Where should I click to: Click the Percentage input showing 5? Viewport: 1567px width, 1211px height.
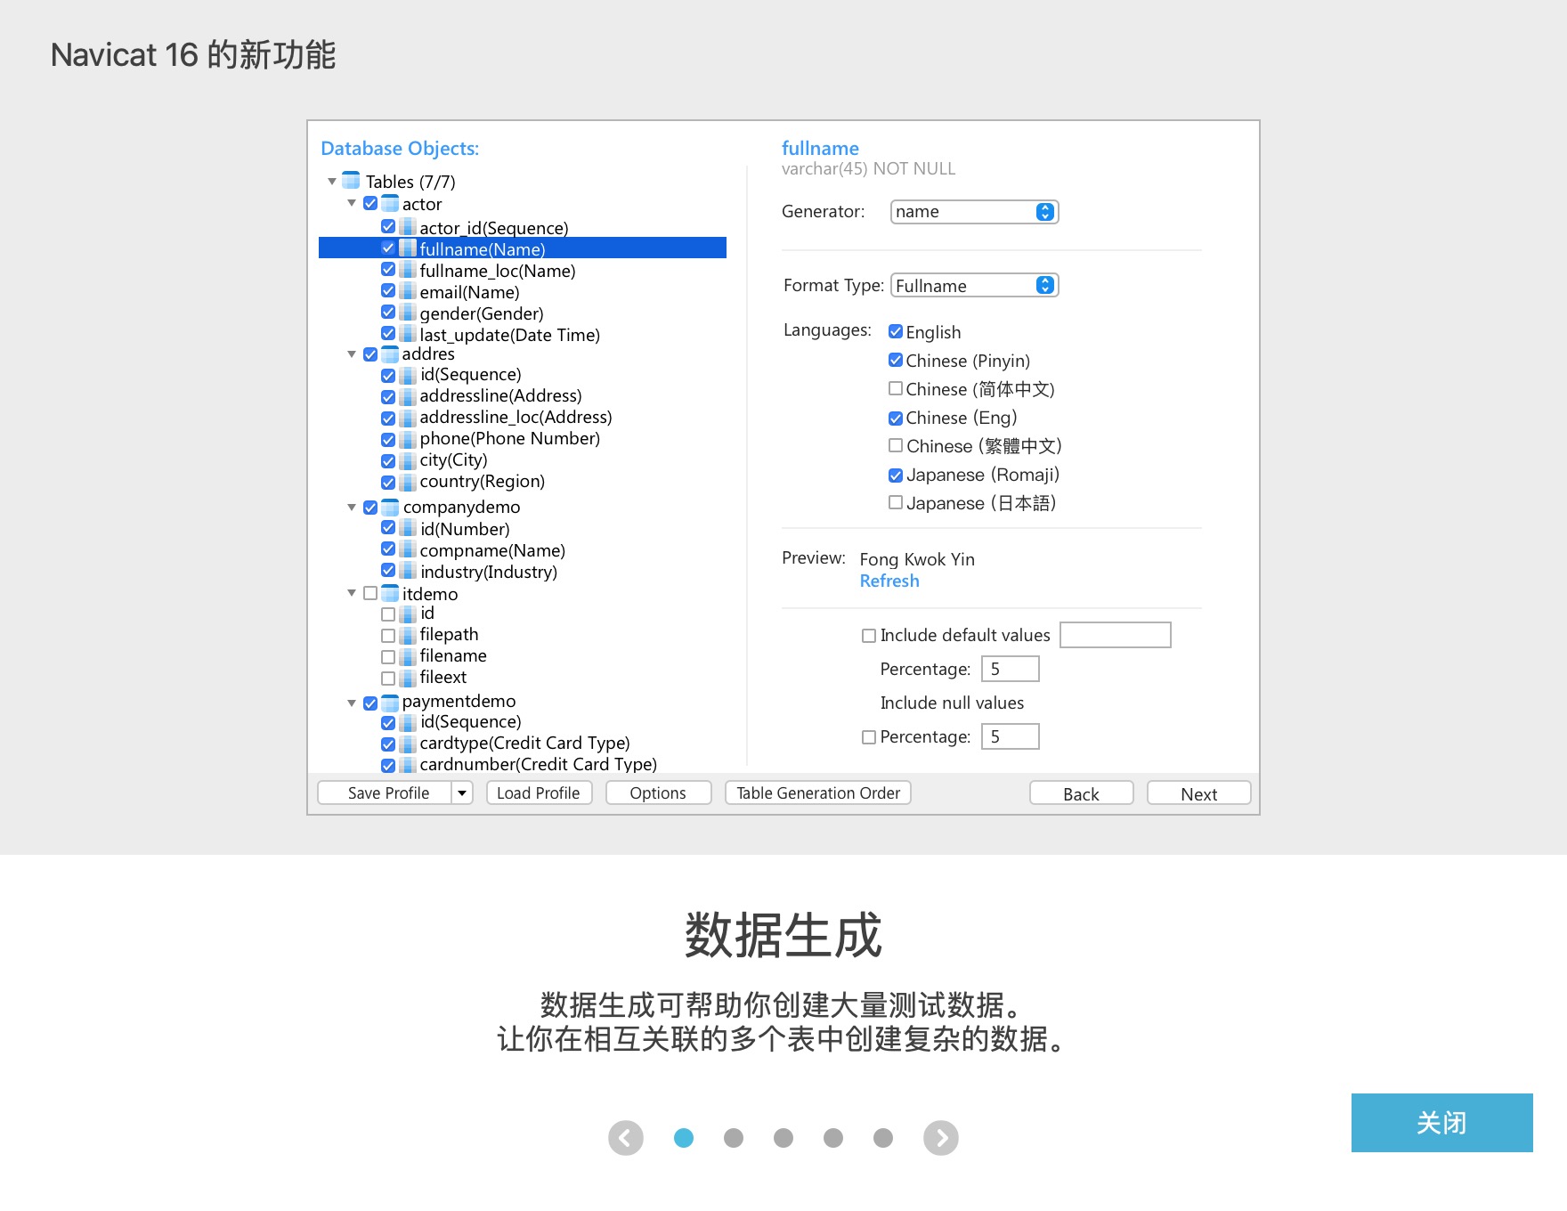[1009, 668]
